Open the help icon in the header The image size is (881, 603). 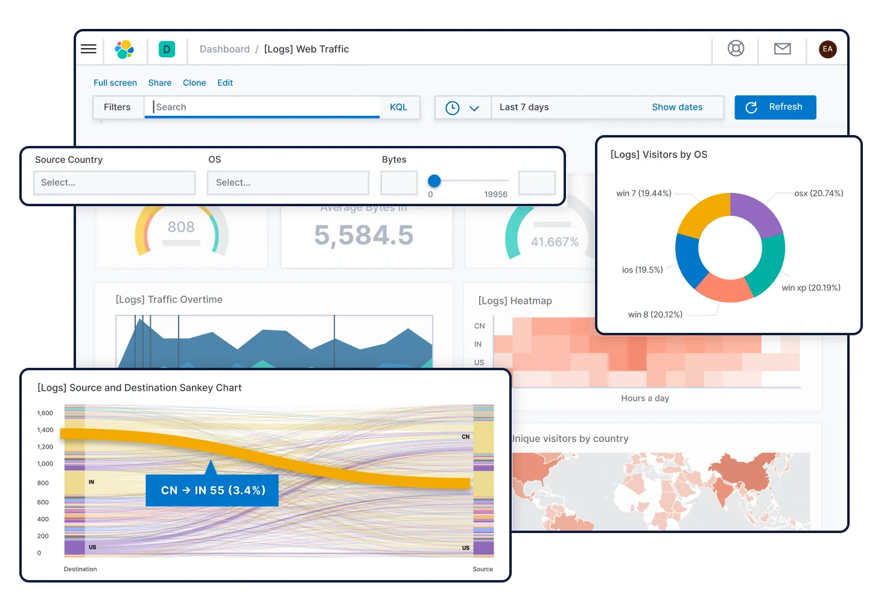pos(735,49)
